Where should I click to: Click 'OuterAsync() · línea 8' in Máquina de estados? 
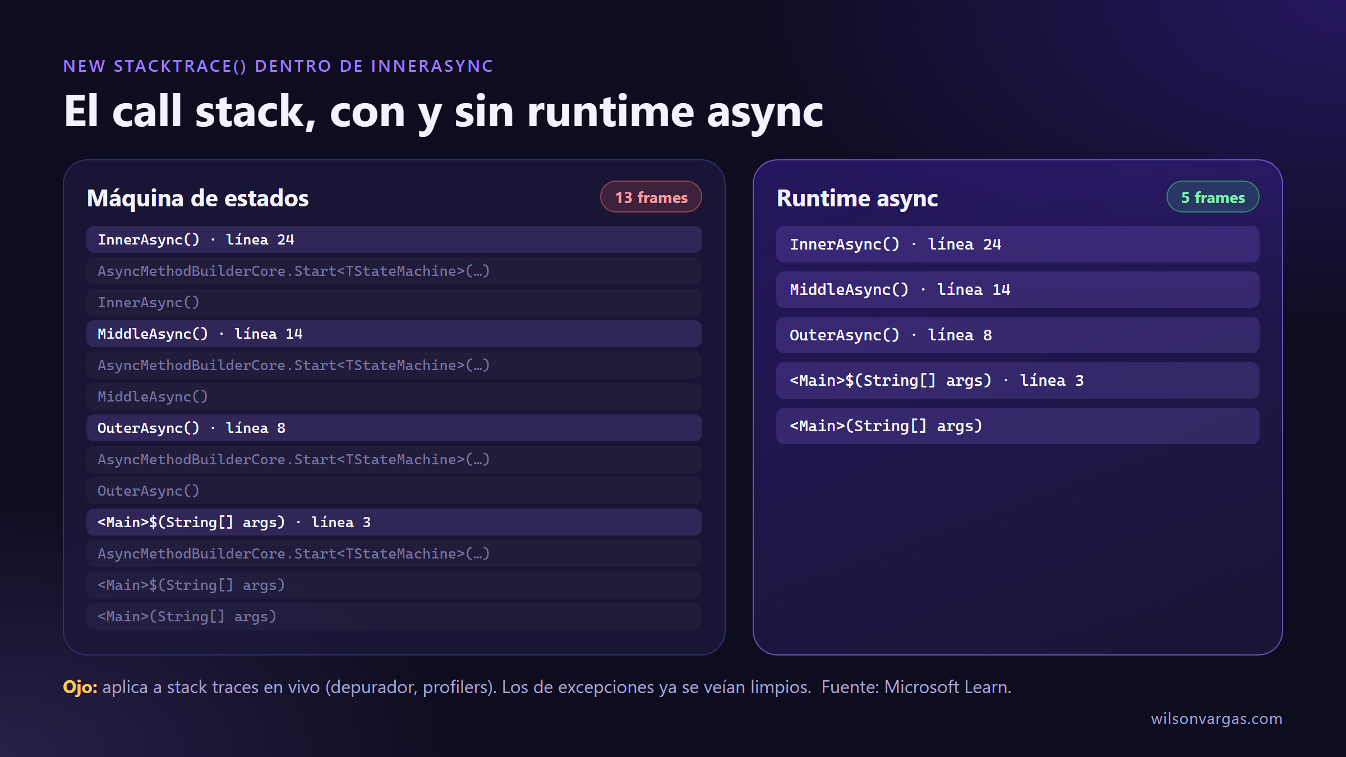[x=394, y=428]
